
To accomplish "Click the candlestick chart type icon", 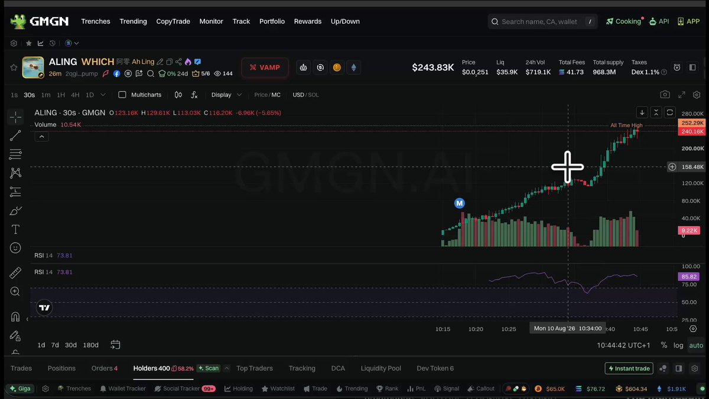I will 178,95.
